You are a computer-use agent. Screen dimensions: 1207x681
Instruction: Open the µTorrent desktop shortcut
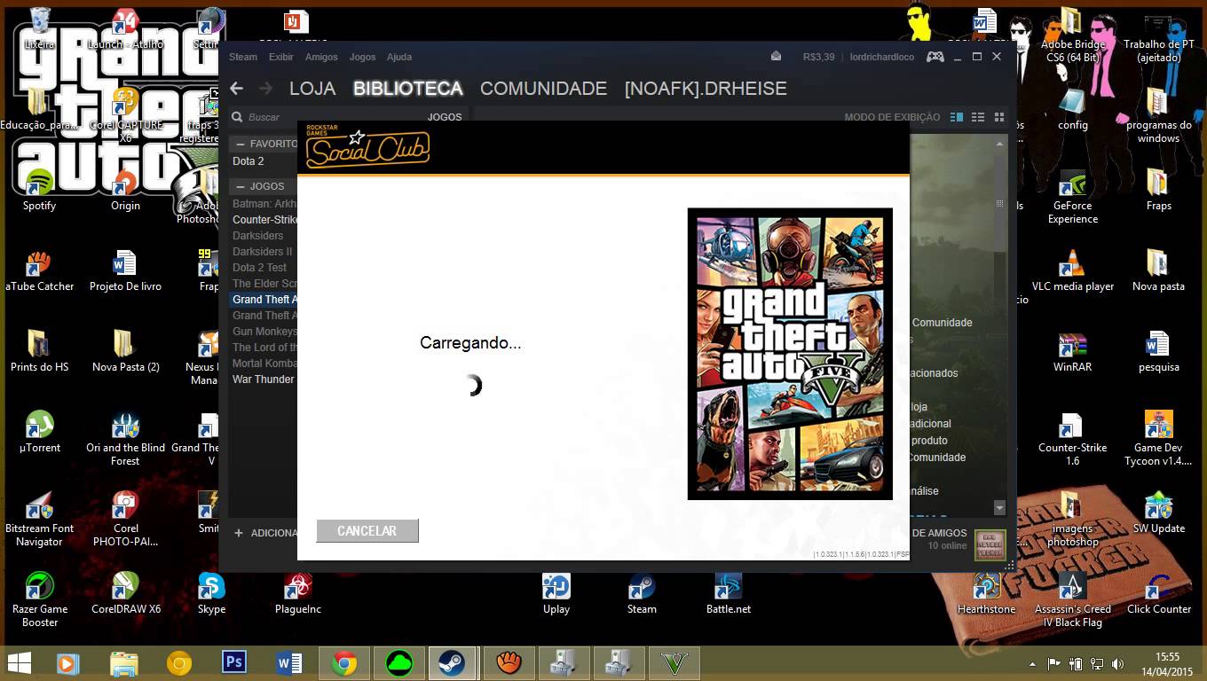[x=39, y=432]
